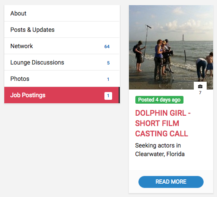Open the beach film crew thumbnail

(x=171, y=47)
